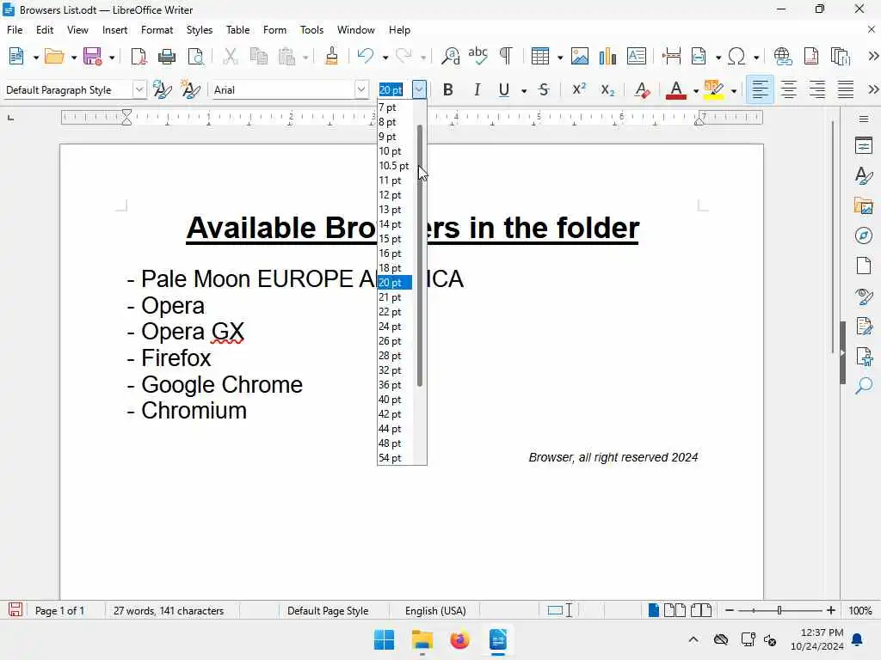Screen dimensions: 881x660
Task: Toggle Bold formatting
Action: coord(447,89)
